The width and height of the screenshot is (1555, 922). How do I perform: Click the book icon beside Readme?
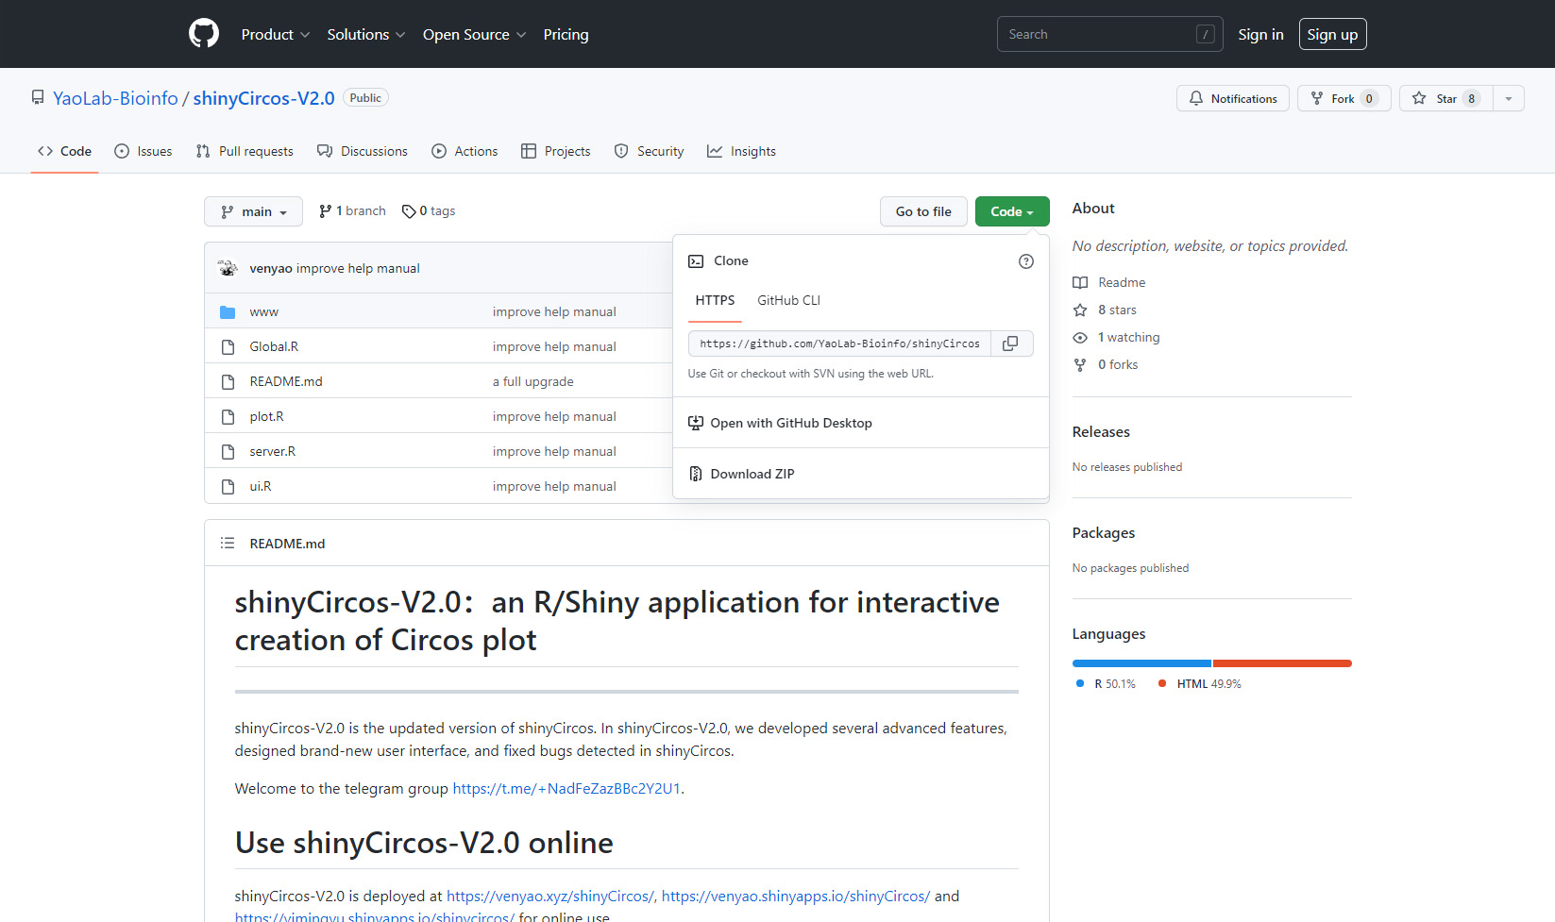click(x=1080, y=282)
